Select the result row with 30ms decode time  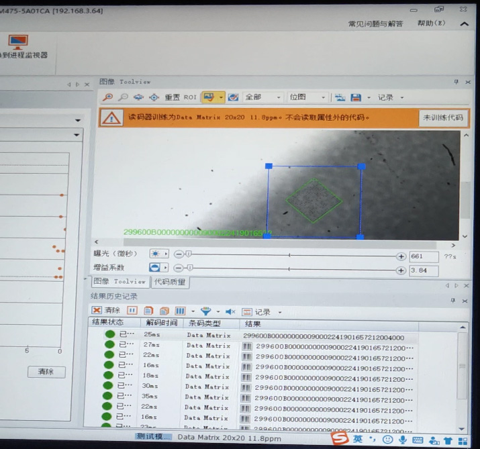(254, 387)
